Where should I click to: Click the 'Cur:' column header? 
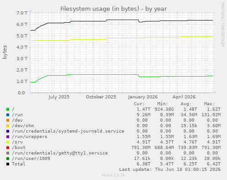(139, 104)
